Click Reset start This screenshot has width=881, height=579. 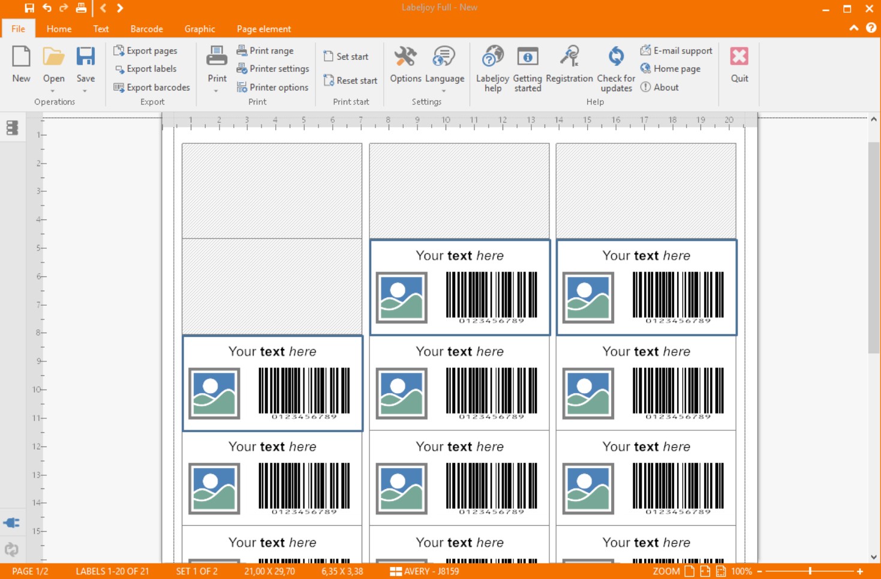(x=350, y=80)
